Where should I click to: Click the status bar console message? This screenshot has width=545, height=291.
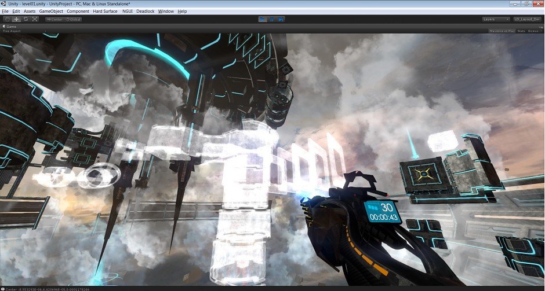(x=58, y=288)
